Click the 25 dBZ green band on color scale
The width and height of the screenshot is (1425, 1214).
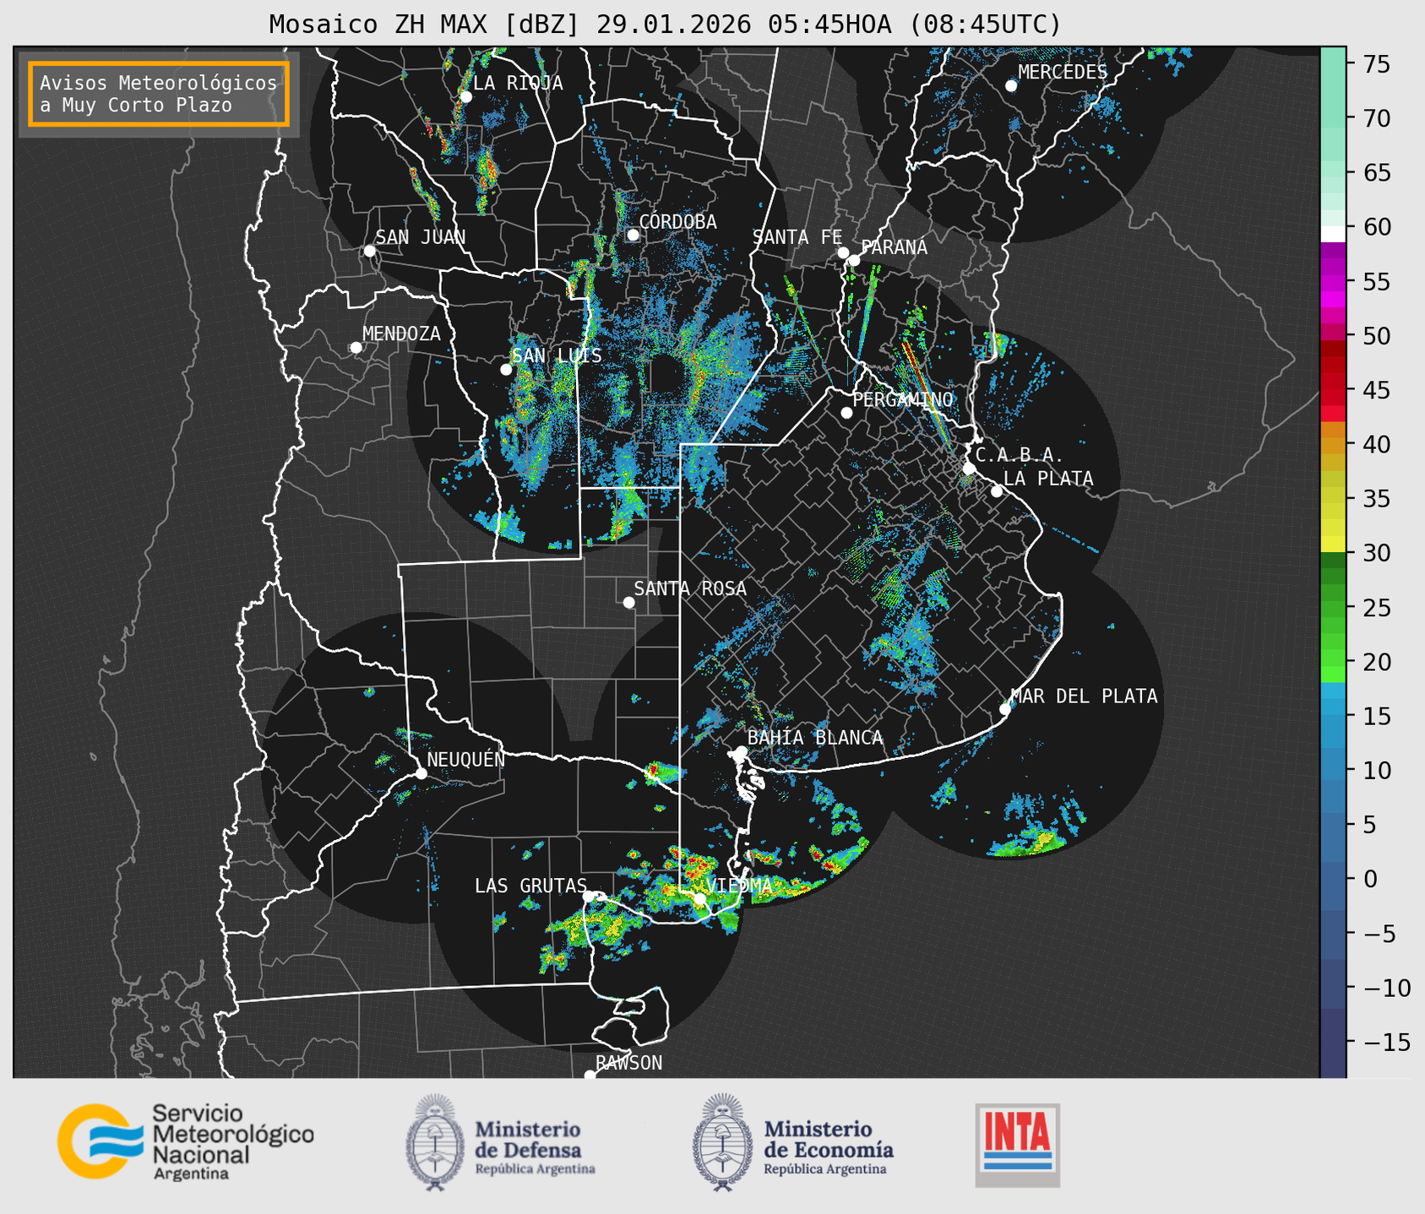[x=1333, y=608]
